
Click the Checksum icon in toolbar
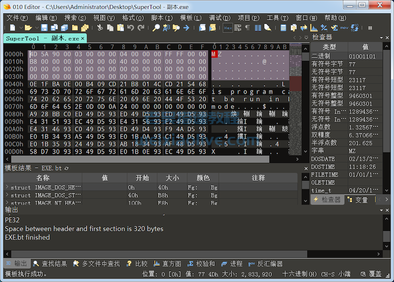pyautogui.click(x=334, y=28)
